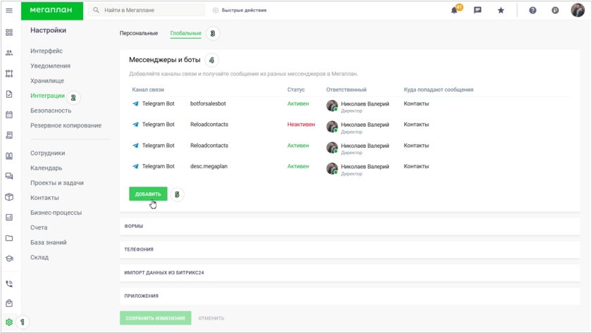The image size is (592, 333).
Task: Open settings gear in left sidebar
Action: coord(9,322)
